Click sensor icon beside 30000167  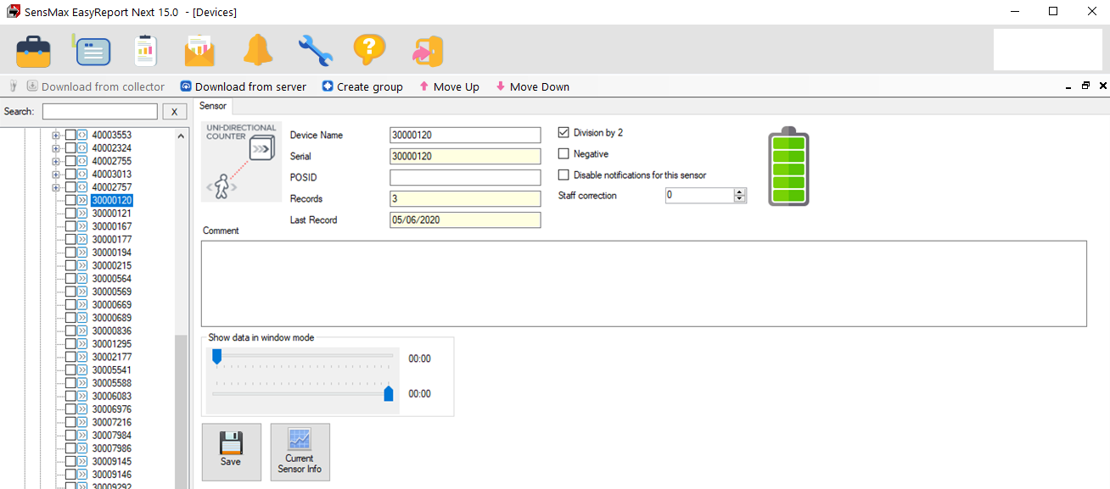pos(82,226)
